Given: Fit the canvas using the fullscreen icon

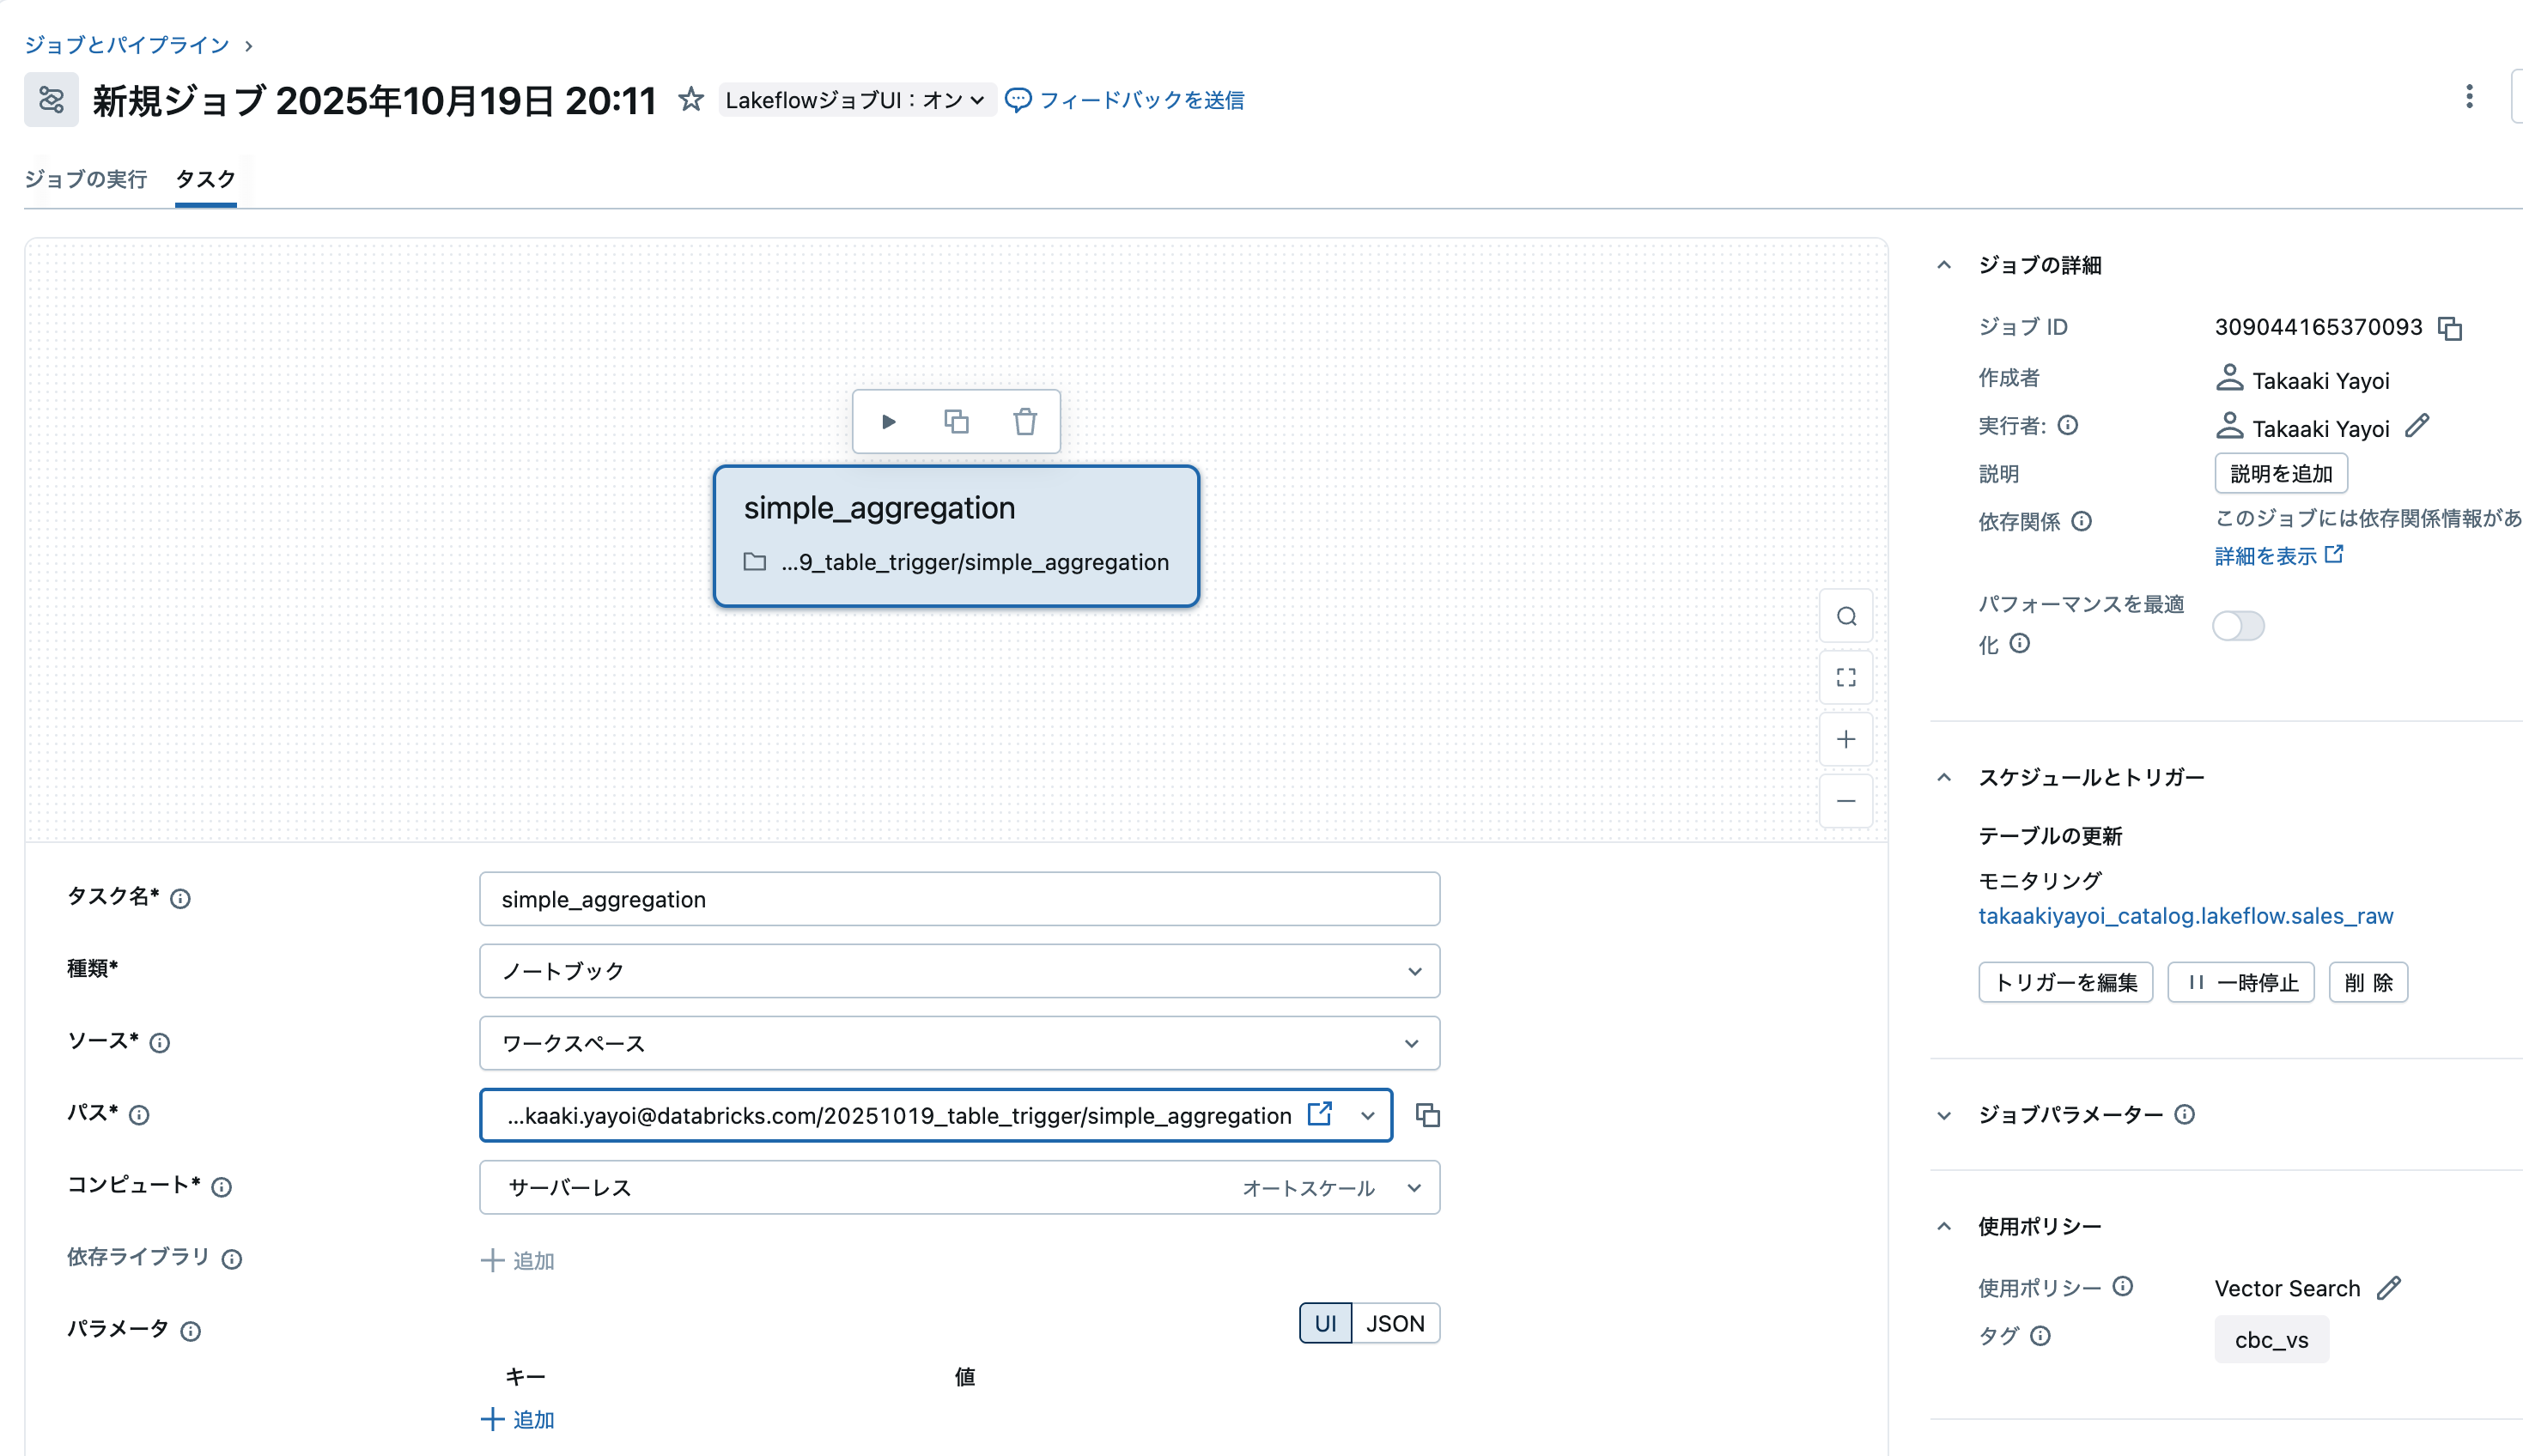Looking at the screenshot, I should coord(1846,677).
